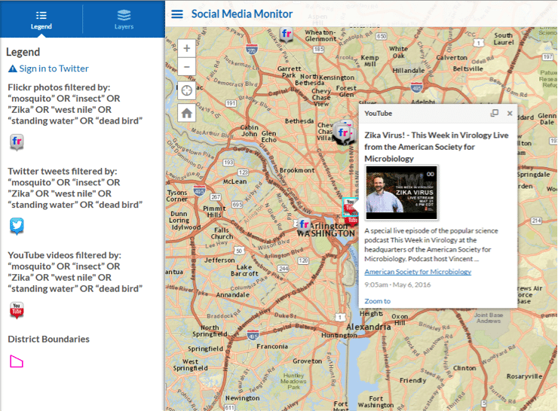Close the YouTube popup
This screenshot has height=411, width=558.
point(510,114)
